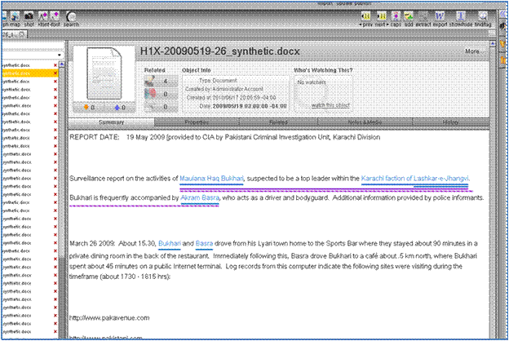Close the 26_s document tab
This screenshot has height=341, width=509.
21,34
